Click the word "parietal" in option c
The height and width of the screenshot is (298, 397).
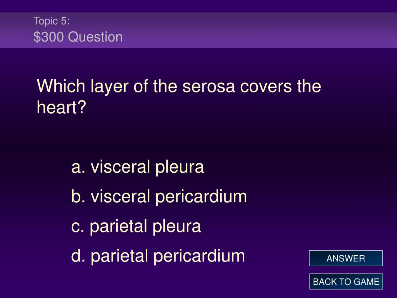coord(119,227)
